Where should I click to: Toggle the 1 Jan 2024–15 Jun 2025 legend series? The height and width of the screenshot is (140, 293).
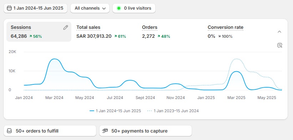[115, 111]
